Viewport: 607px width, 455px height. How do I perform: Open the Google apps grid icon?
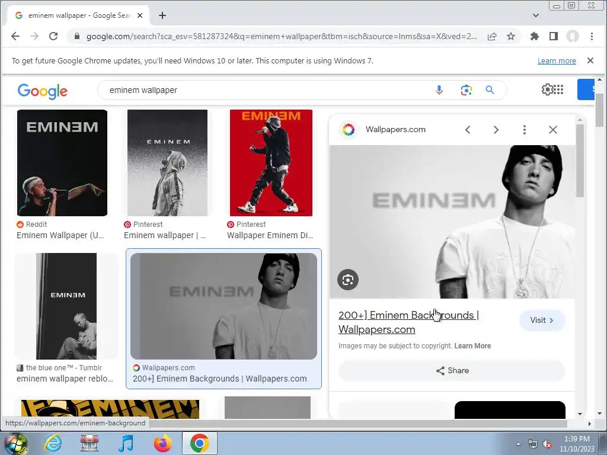558,90
